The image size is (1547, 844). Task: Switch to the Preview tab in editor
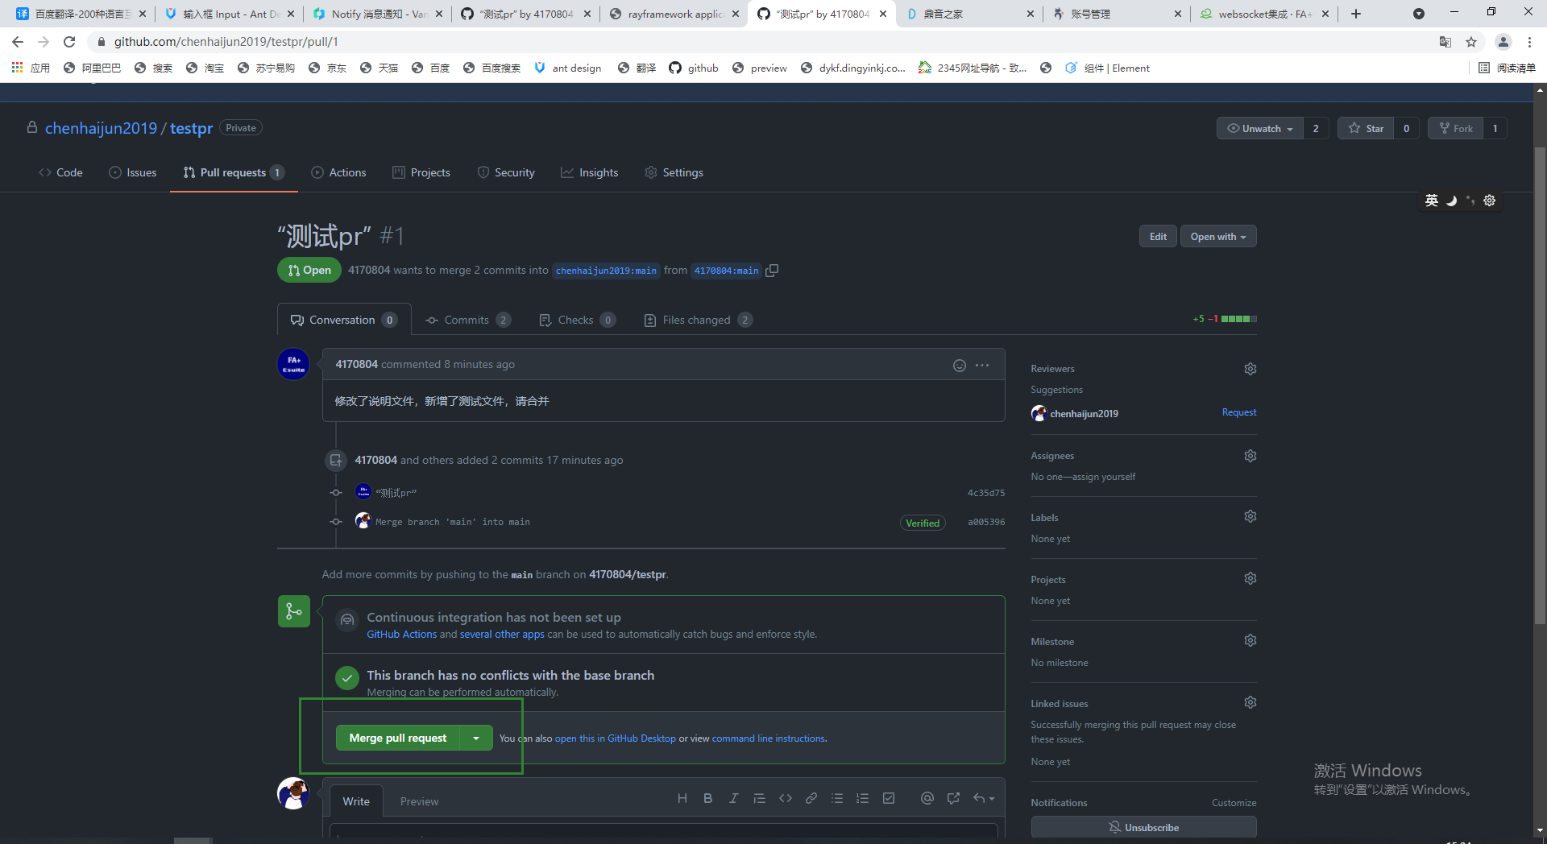(419, 802)
